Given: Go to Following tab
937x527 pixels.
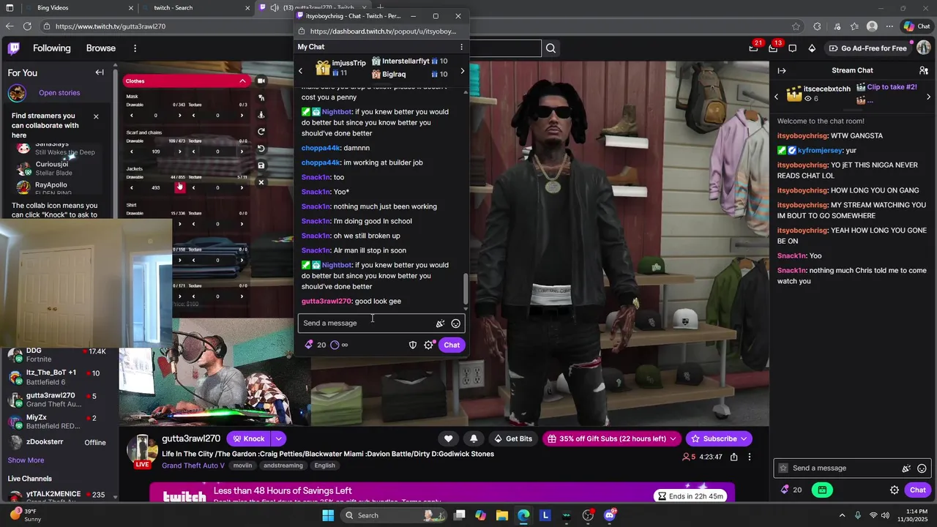Looking at the screenshot, I should [x=52, y=48].
